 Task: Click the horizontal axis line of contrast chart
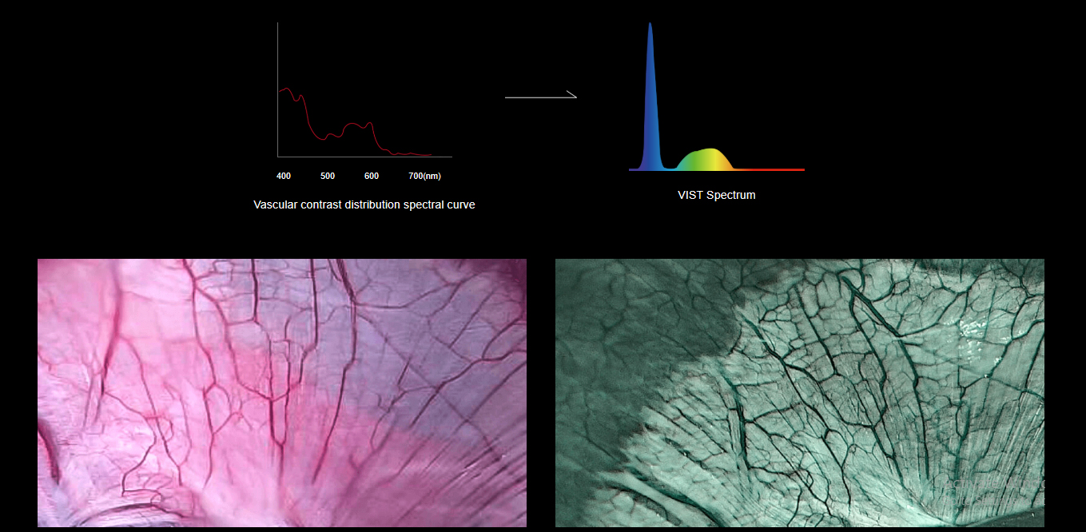[x=364, y=157]
